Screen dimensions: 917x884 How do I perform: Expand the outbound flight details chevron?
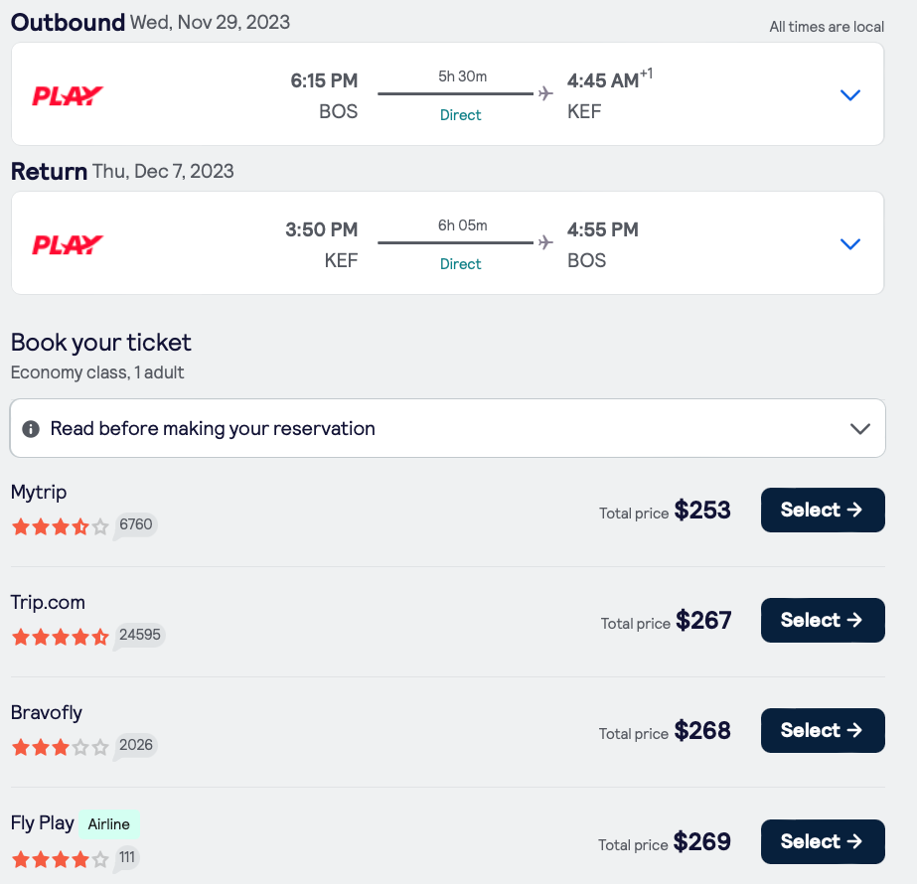pyautogui.click(x=849, y=95)
